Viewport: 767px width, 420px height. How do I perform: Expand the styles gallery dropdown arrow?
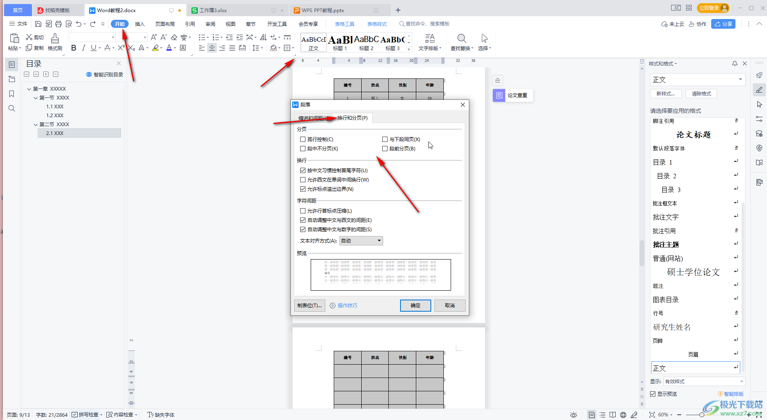tap(409, 49)
